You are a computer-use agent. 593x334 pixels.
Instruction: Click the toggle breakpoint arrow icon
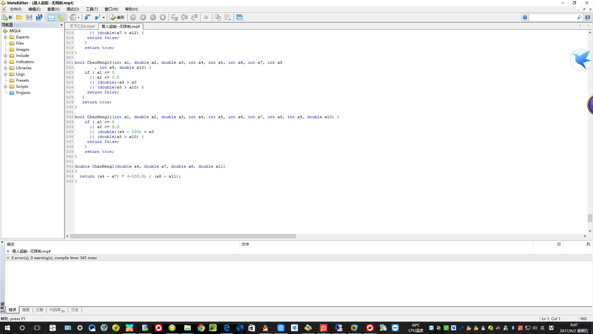click(206, 17)
